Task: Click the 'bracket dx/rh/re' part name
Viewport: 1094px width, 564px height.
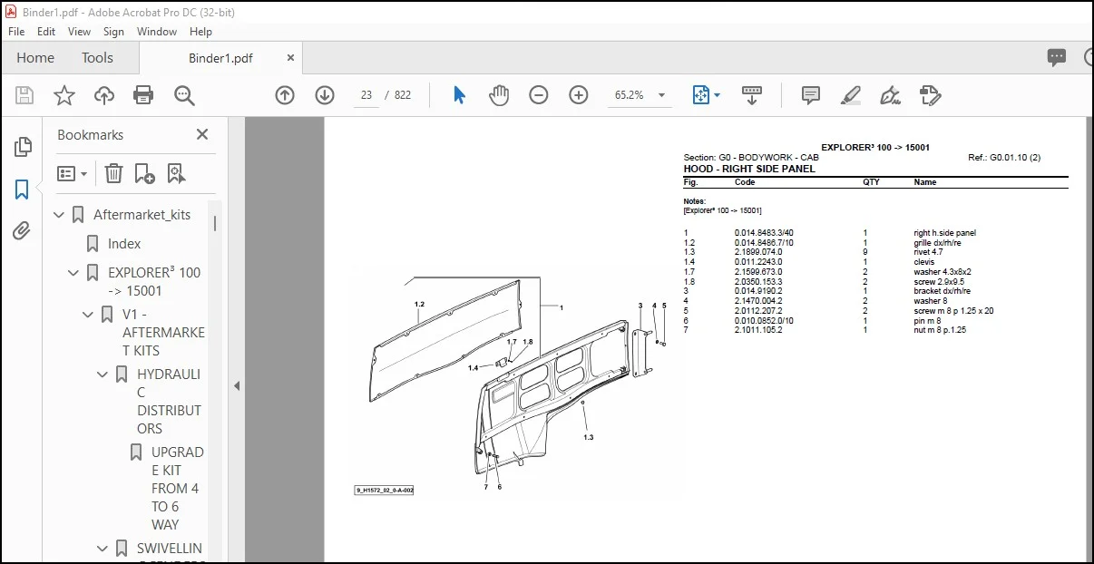Action: point(942,291)
